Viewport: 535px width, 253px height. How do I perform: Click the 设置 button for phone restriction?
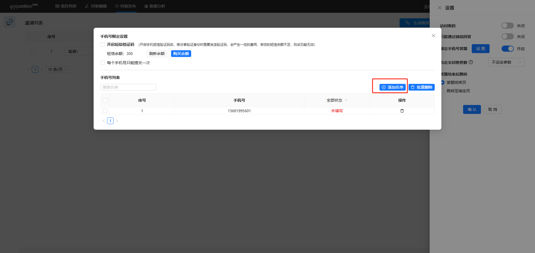481,49
